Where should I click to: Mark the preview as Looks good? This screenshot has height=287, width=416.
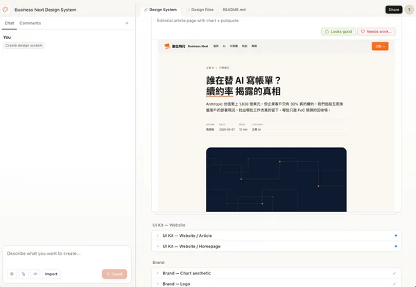point(338,31)
